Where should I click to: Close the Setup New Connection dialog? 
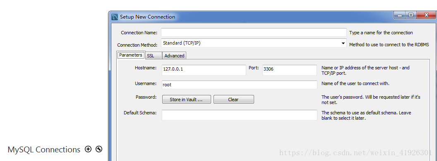click(x=426, y=15)
